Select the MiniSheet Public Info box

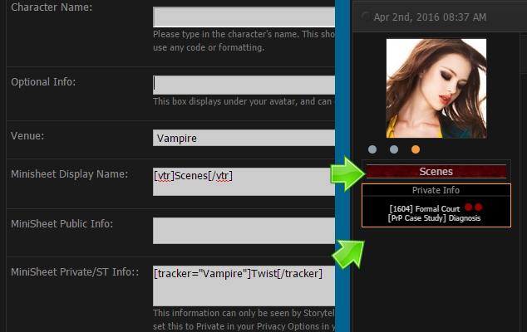[244, 231]
